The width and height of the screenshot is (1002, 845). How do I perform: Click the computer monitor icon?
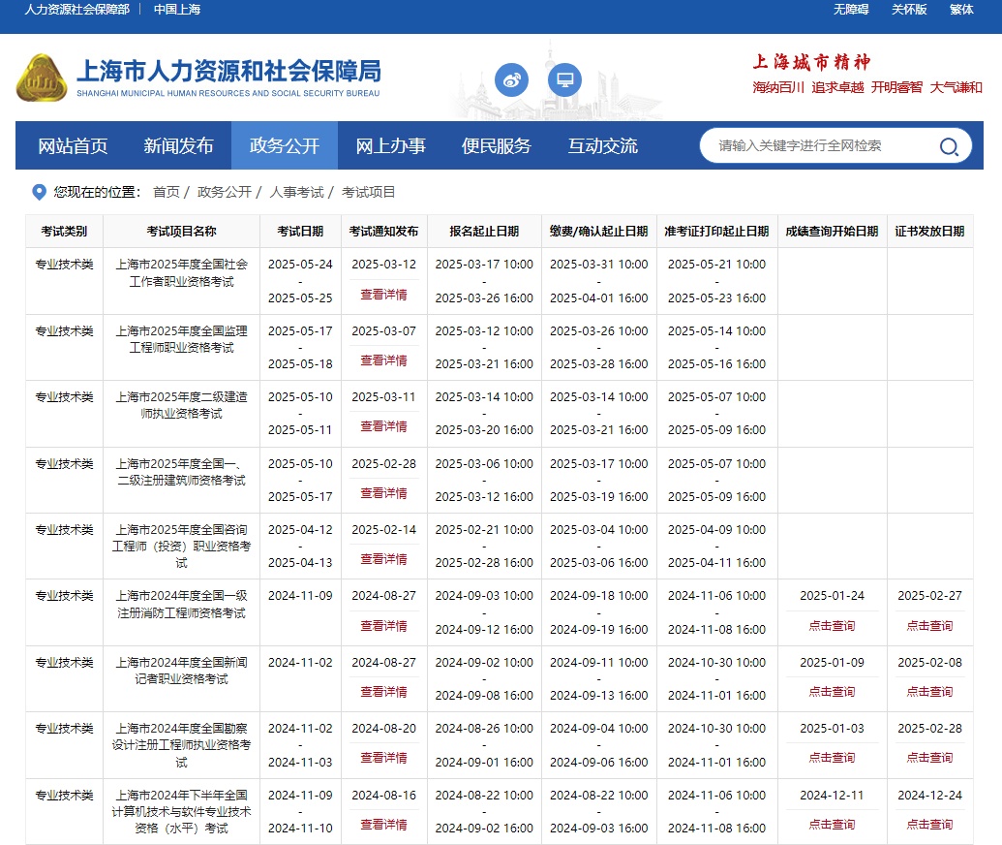point(565,80)
